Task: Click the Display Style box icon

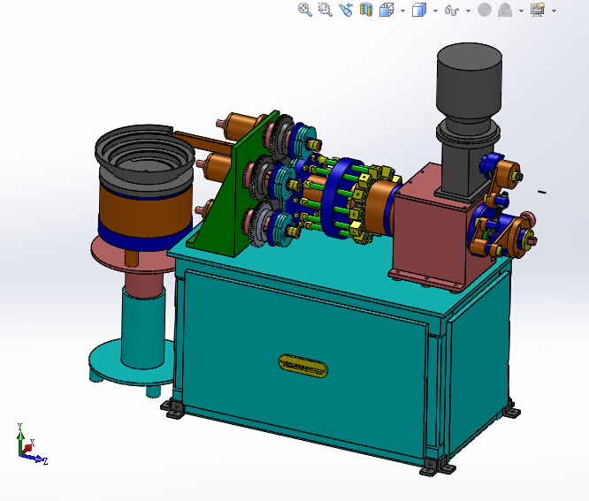Action: point(419,10)
